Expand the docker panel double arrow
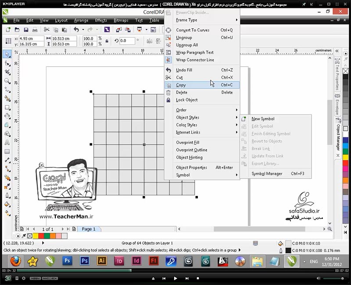Screen dimensions: 351x285 click(x=337, y=51)
